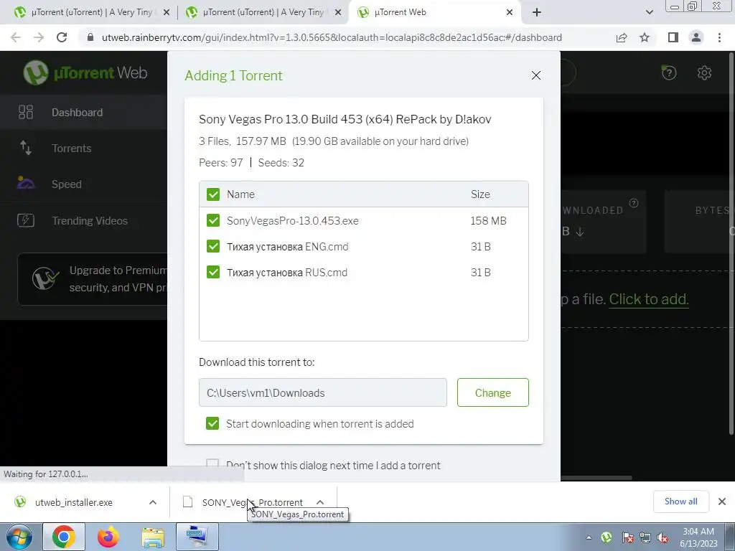
Task: Click the browser forward arrow
Action: [39, 37]
